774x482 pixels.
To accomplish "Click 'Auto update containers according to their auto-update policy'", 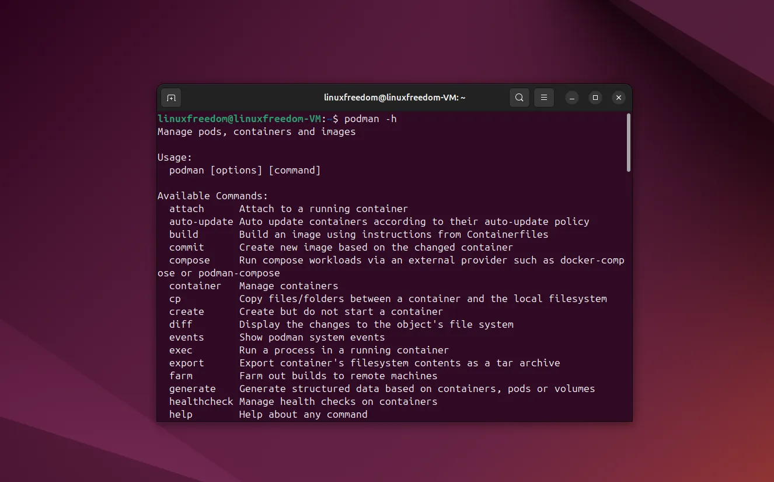I will (414, 221).
